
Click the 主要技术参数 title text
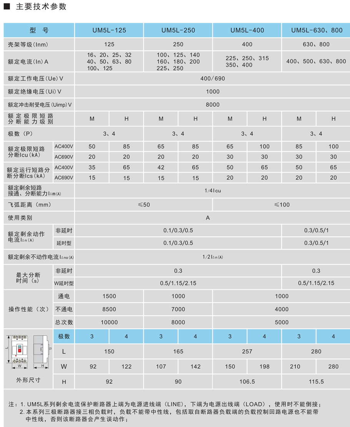(41, 7)
